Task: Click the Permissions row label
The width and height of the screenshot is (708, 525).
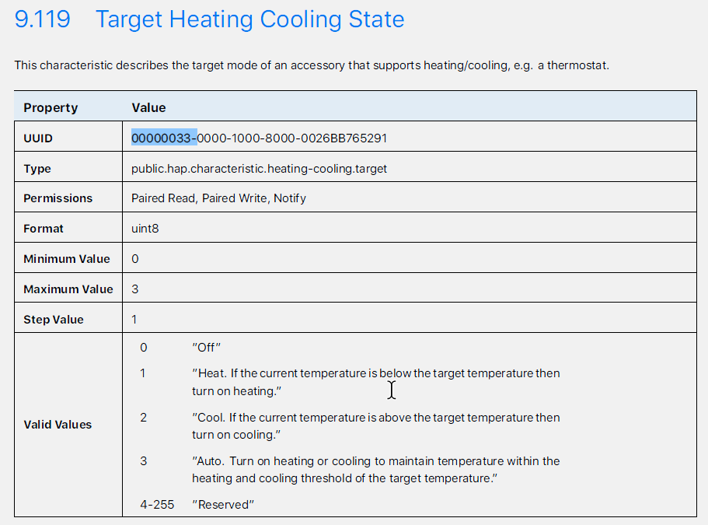Action: 58,198
